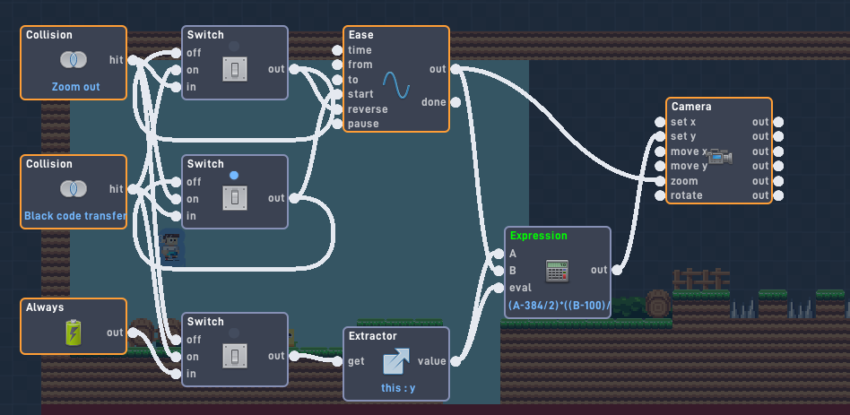850x415 pixels.
Task: Select the 'this : y' Extractor label
Action: pyautogui.click(x=397, y=388)
